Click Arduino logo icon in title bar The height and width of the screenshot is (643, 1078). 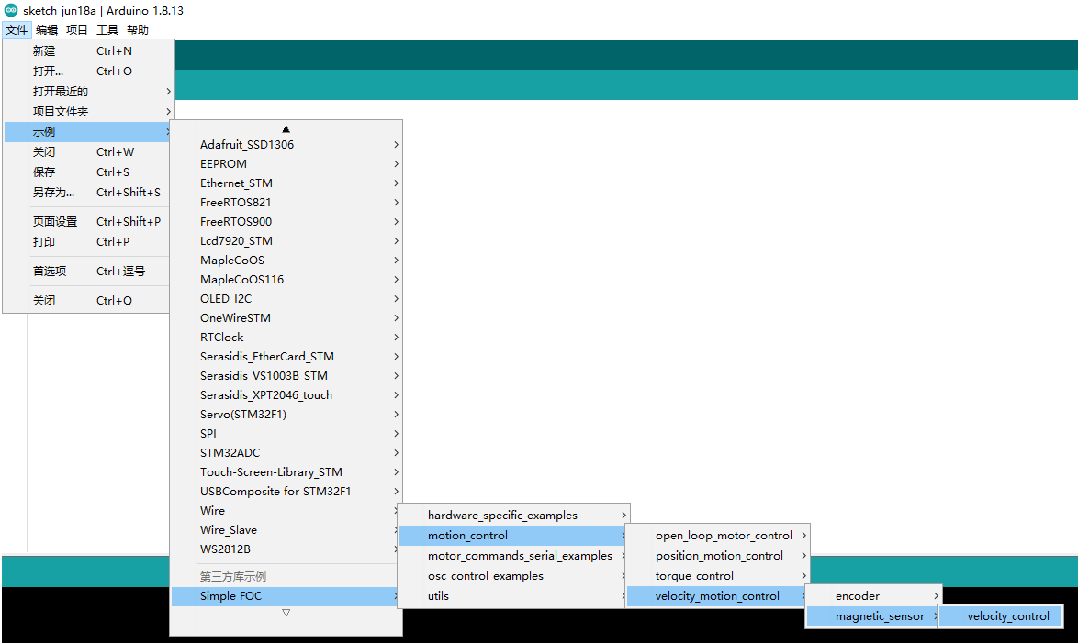pyautogui.click(x=10, y=10)
